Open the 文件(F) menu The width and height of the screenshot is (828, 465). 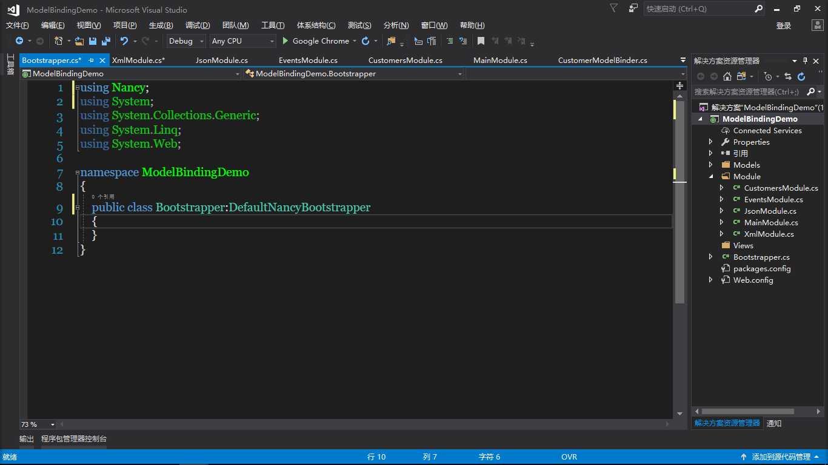point(17,25)
